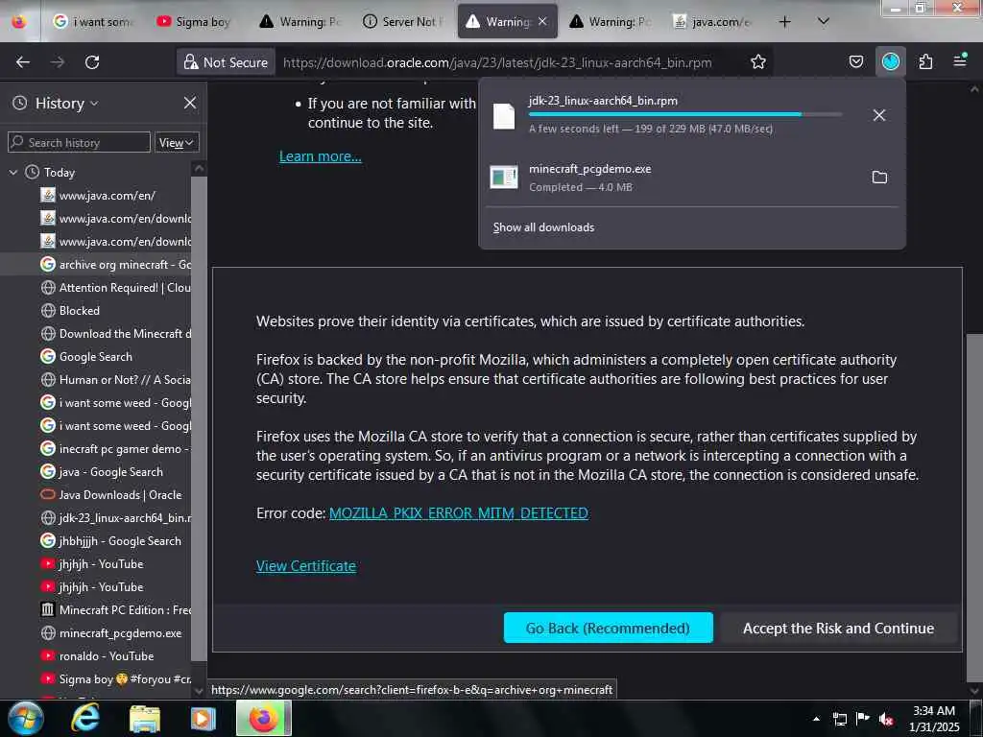The image size is (983, 737).
Task: Open Windows Media Player from taskbar
Action: [203, 718]
